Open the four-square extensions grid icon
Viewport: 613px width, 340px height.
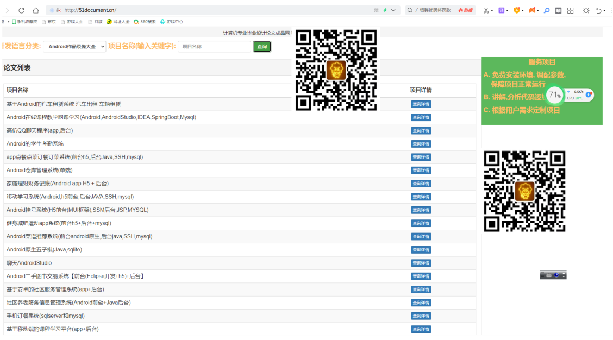[571, 10]
